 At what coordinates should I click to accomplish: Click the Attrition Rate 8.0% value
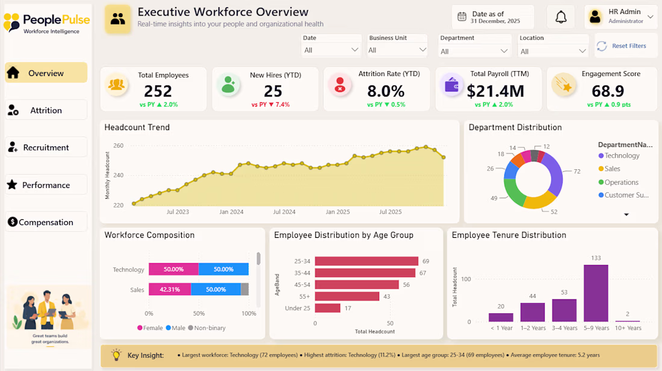click(386, 91)
